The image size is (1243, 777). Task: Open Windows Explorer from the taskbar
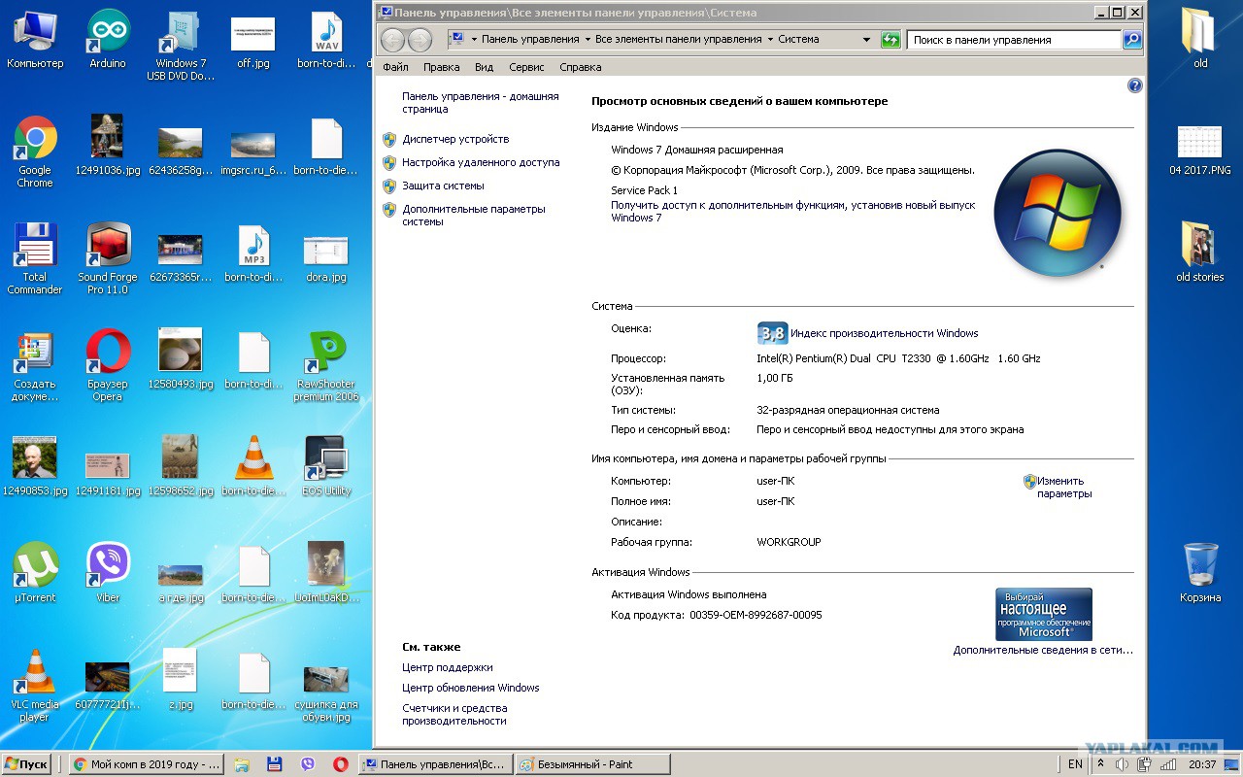pos(242,764)
